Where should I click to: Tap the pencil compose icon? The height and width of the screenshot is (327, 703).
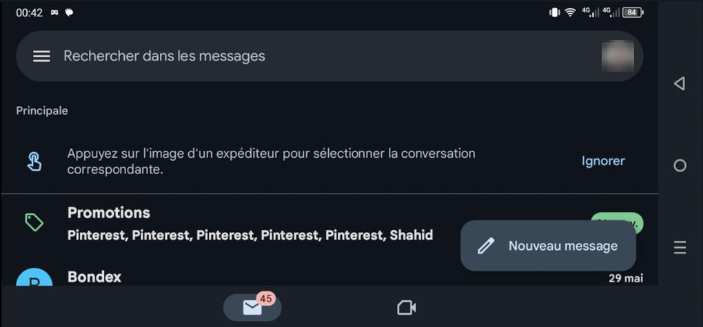point(486,246)
